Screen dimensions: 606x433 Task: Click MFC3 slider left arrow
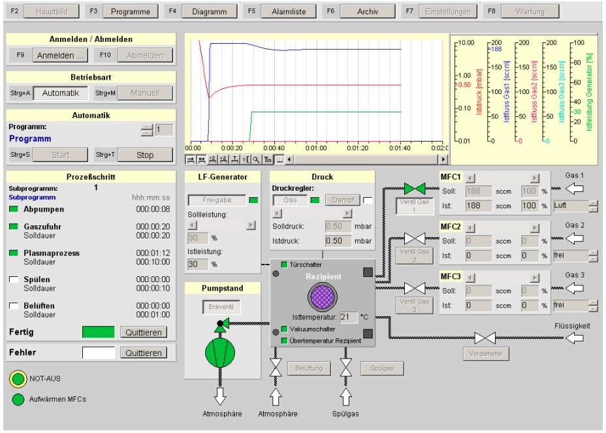470,278
